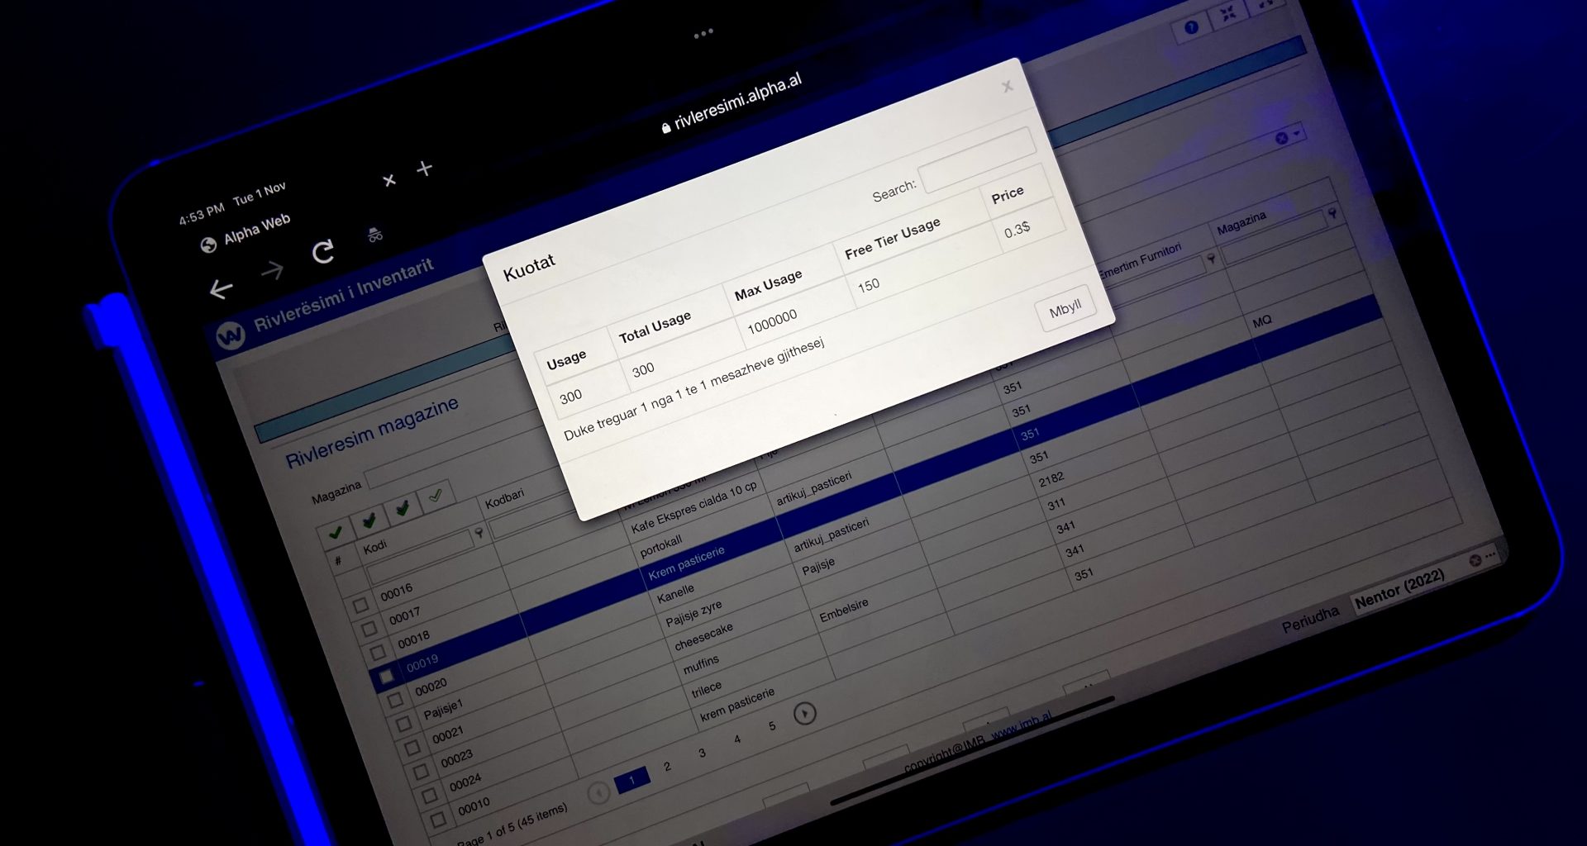Screen dimensions: 1587x846
Task: Click the Embelsire category cell
Action: tap(844, 611)
